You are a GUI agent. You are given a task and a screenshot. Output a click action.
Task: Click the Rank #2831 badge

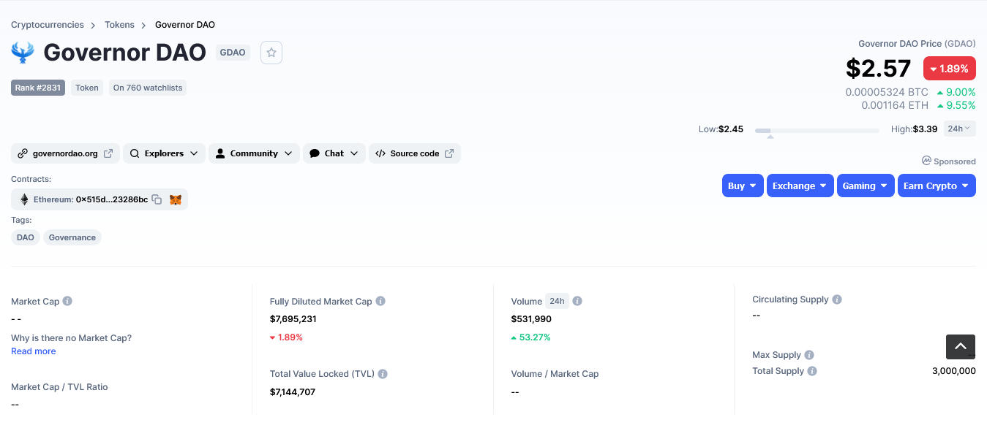38,88
